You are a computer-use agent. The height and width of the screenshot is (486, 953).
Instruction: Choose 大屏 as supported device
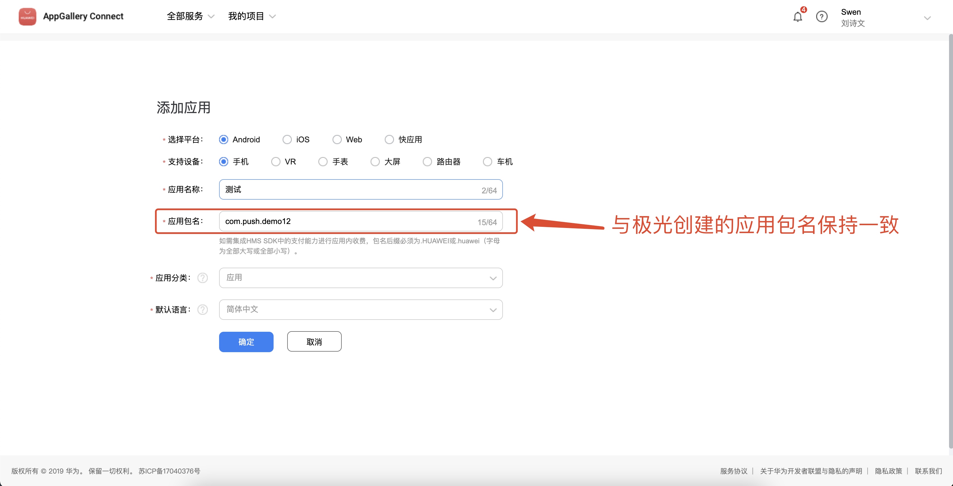coord(375,162)
